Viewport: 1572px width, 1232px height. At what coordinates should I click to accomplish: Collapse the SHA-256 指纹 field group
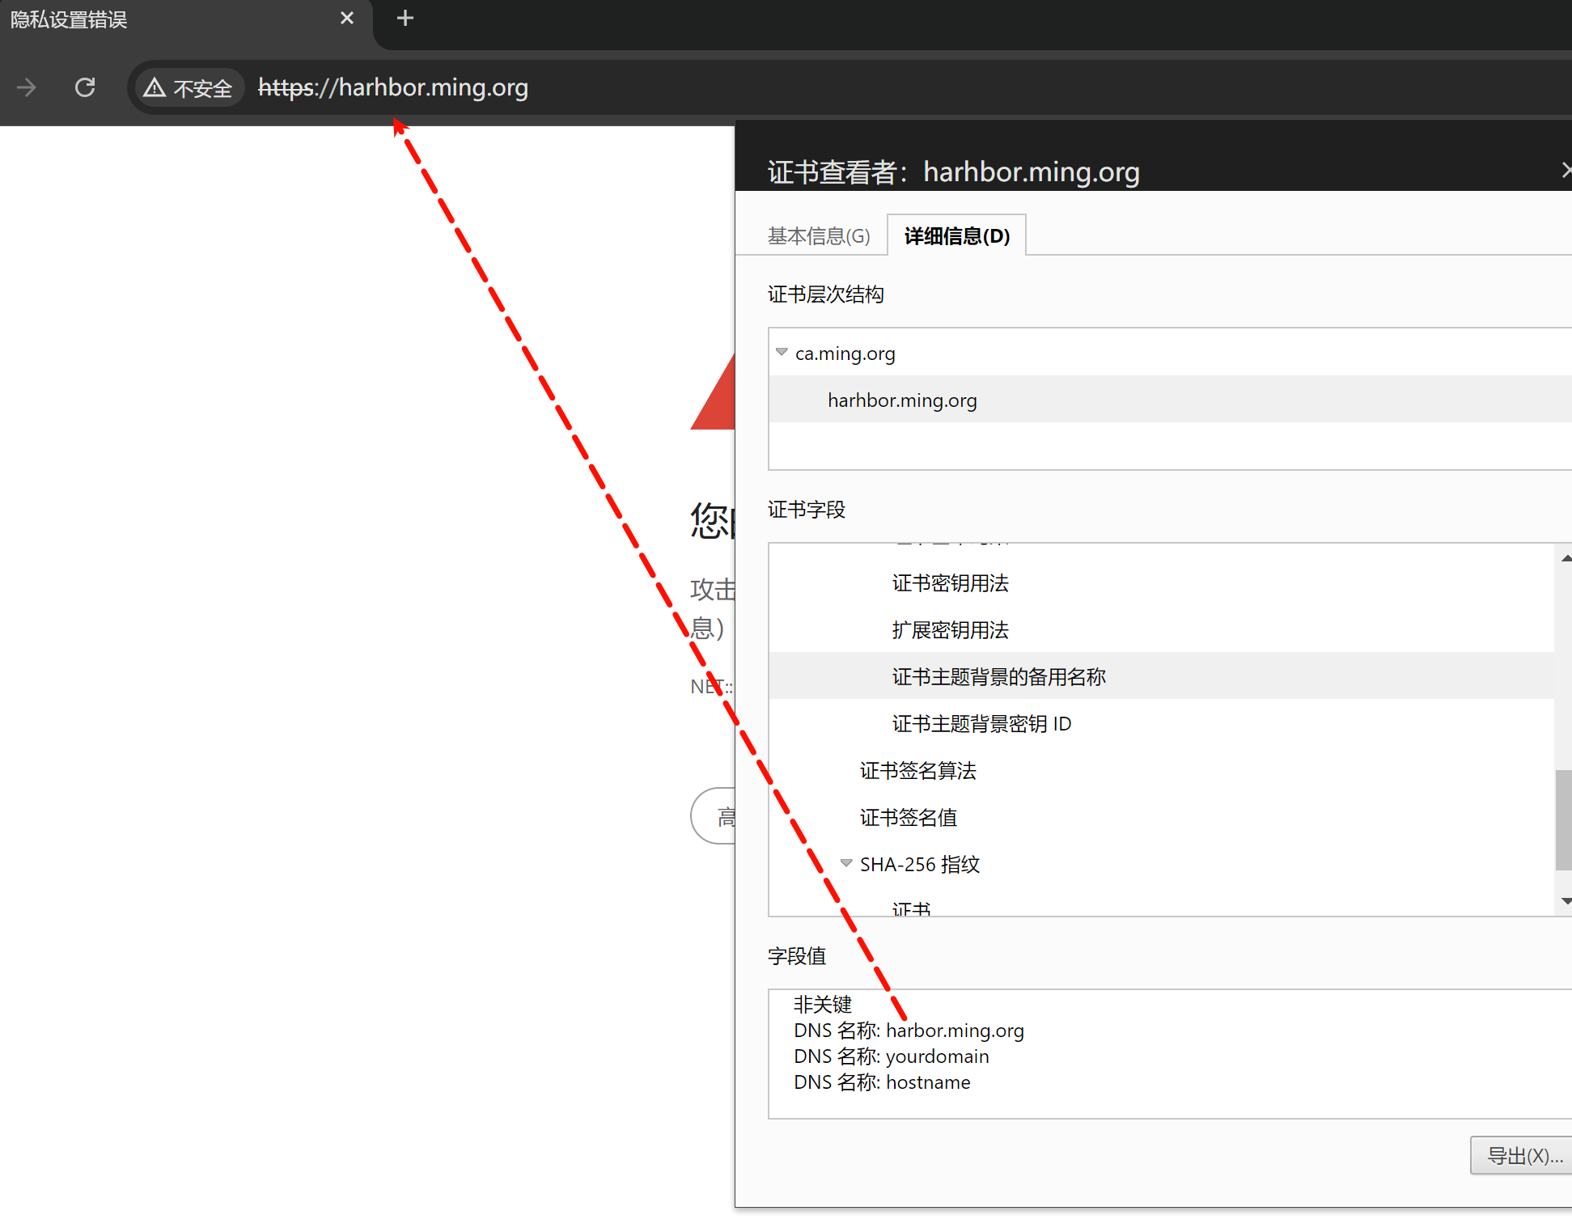tap(846, 863)
